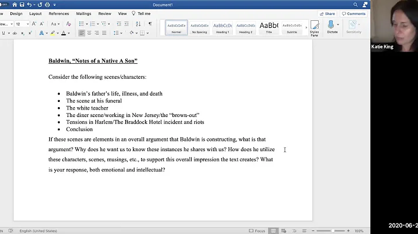Open the Comments button
The height and width of the screenshot is (234, 418).
point(354,13)
